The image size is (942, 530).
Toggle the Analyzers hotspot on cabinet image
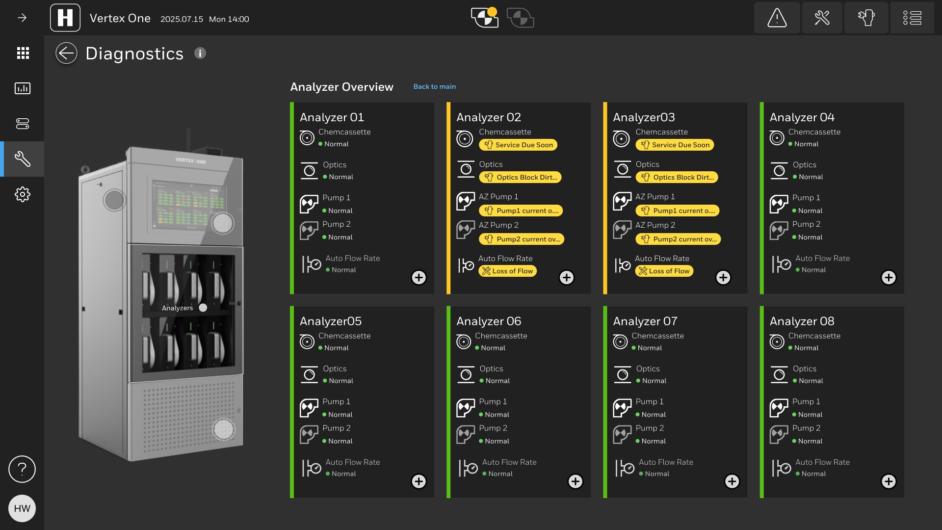tap(203, 308)
